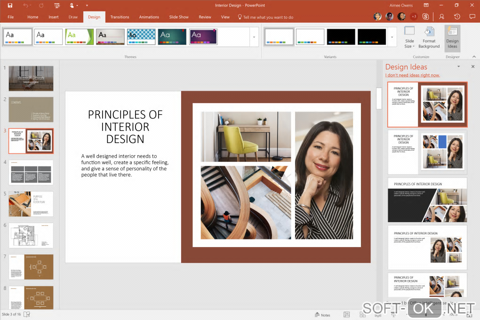This screenshot has width=480, height=320.
Task: Open the version history clock icon
Action: coord(457,16)
